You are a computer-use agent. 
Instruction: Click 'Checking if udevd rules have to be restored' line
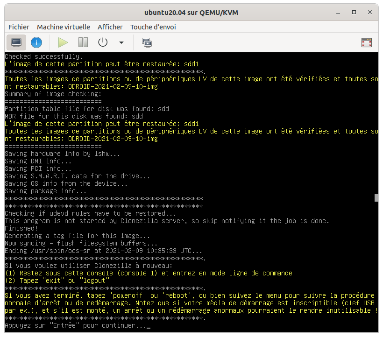(x=90, y=213)
